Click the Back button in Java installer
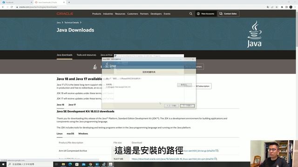Image resolution: width=298 pixels, height=167 pixels. pyautogui.click(x=171, y=106)
